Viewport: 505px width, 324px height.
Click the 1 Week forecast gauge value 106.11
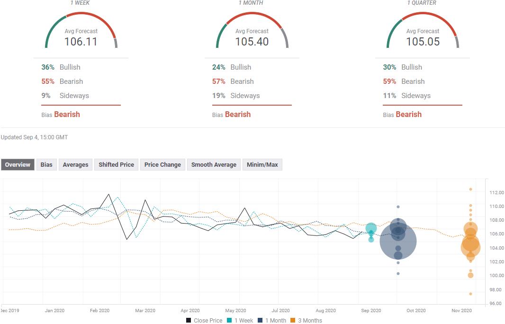(x=81, y=42)
